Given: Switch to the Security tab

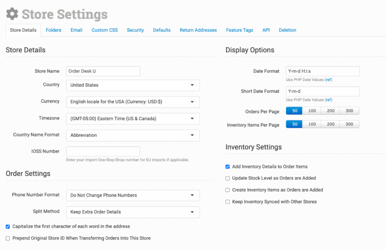Looking at the screenshot, I should 135,30.
